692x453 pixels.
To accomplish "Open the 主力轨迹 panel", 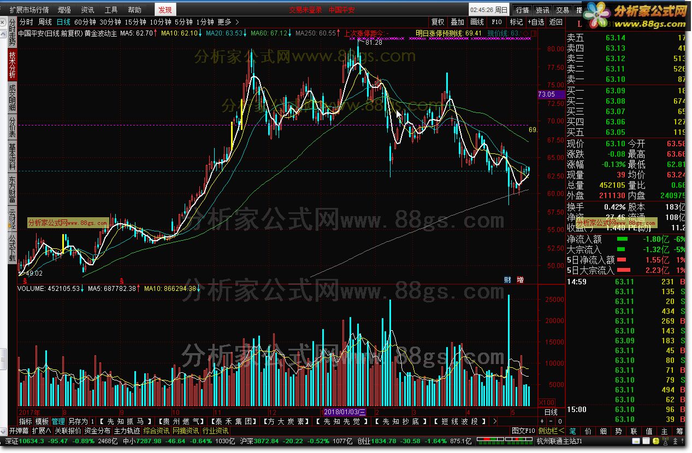I will (x=127, y=431).
